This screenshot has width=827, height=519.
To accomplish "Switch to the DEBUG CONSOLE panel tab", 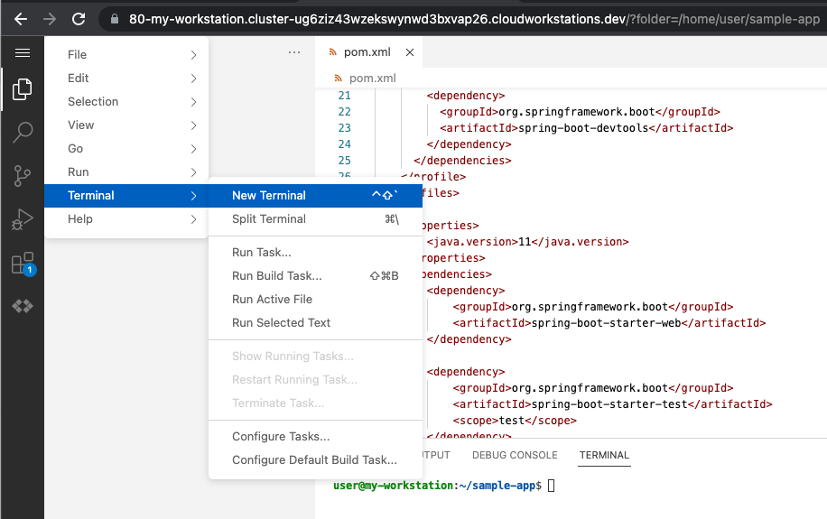I will [515, 455].
